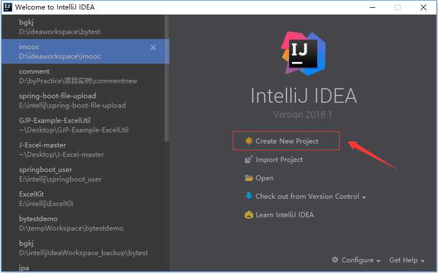Open recent project J-Excel-master
Viewport: 438px width, 273px height.
(83, 150)
